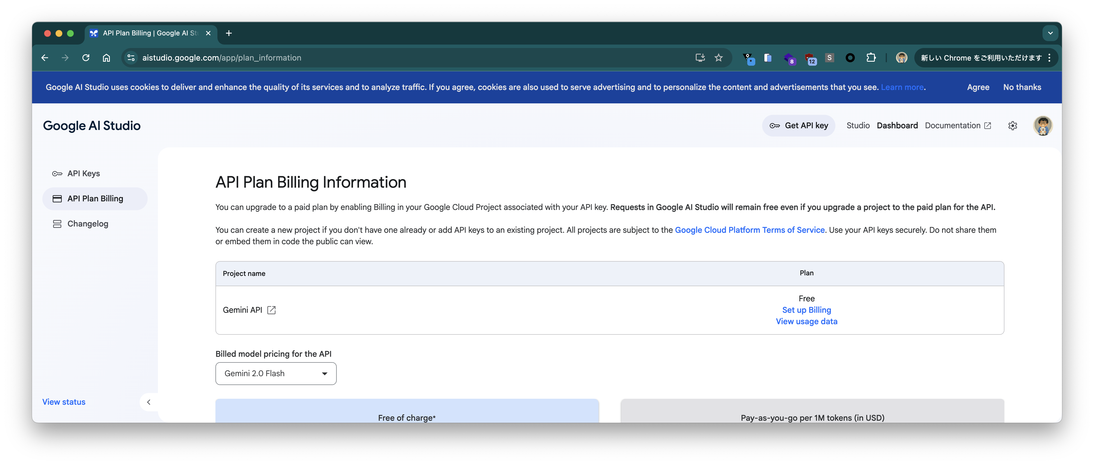Select Changelog in the sidebar

[x=88, y=224]
